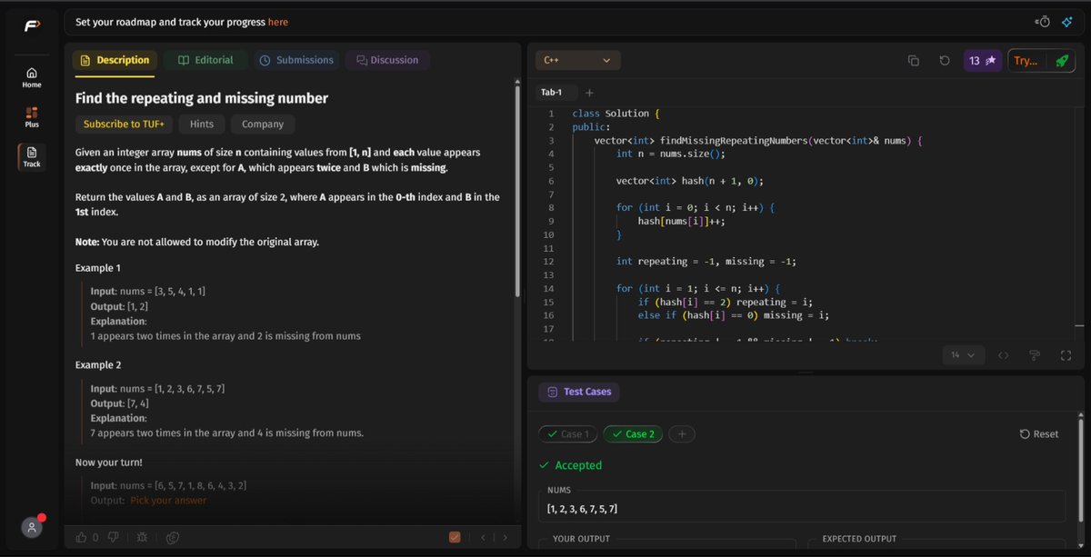The width and height of the screenshot is (1091, 557).
Task: Click line number 14 in gutter
Action: point(547,288)
